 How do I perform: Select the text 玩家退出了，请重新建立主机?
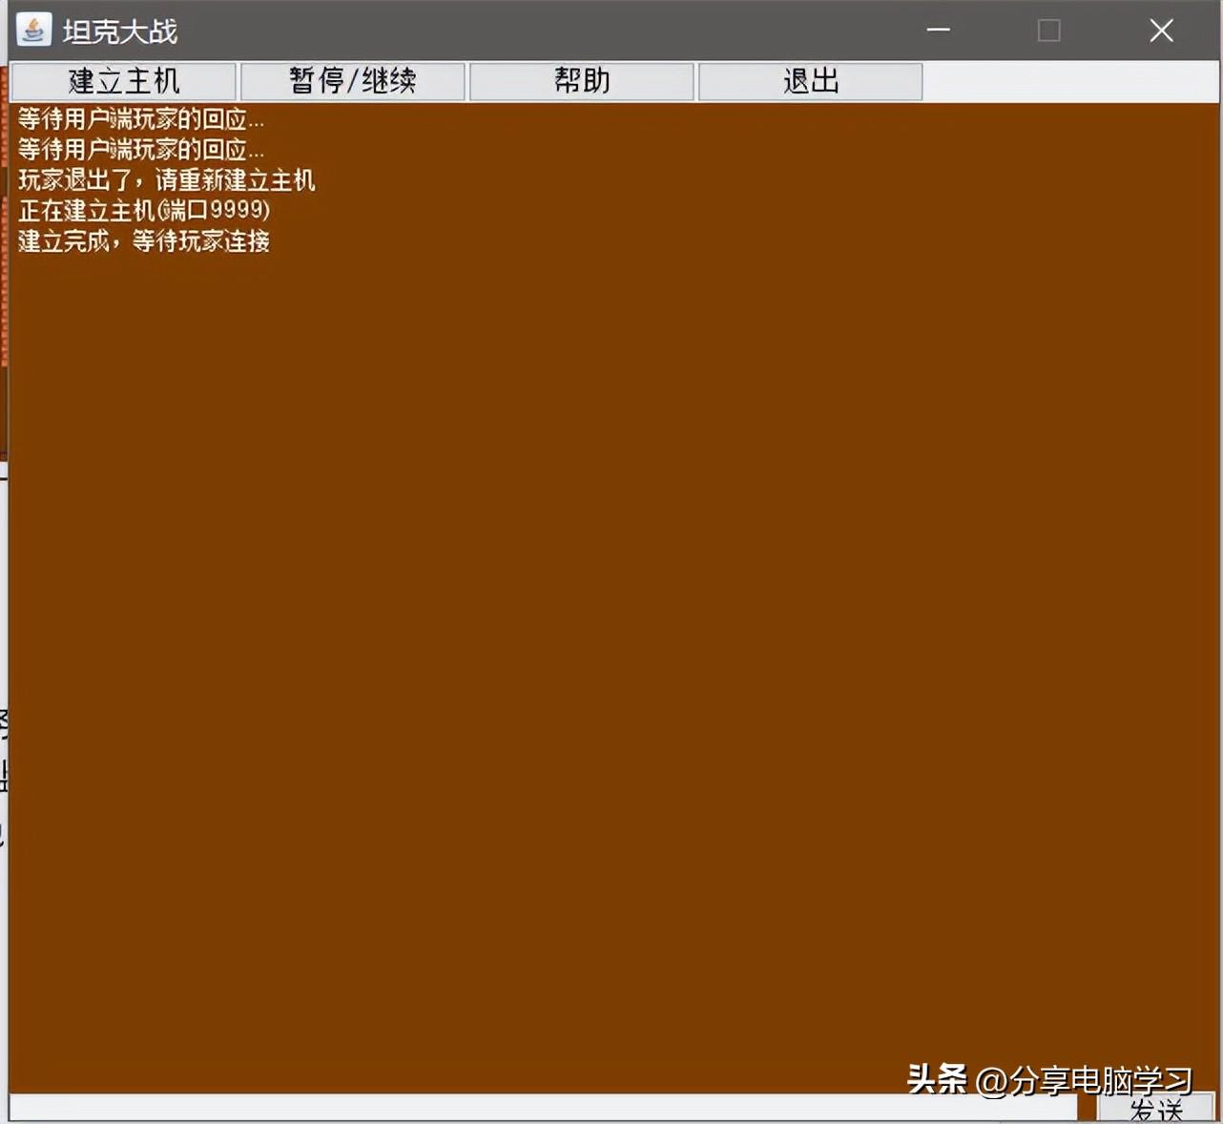coord(166,180)
